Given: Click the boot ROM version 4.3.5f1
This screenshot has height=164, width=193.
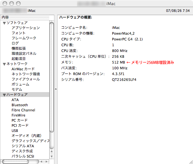Looking at the screenshot, I should (118, 74).
